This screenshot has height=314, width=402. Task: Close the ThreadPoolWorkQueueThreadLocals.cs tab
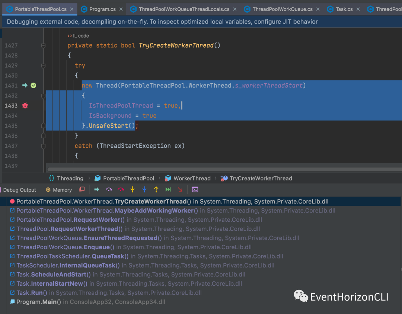235,9
